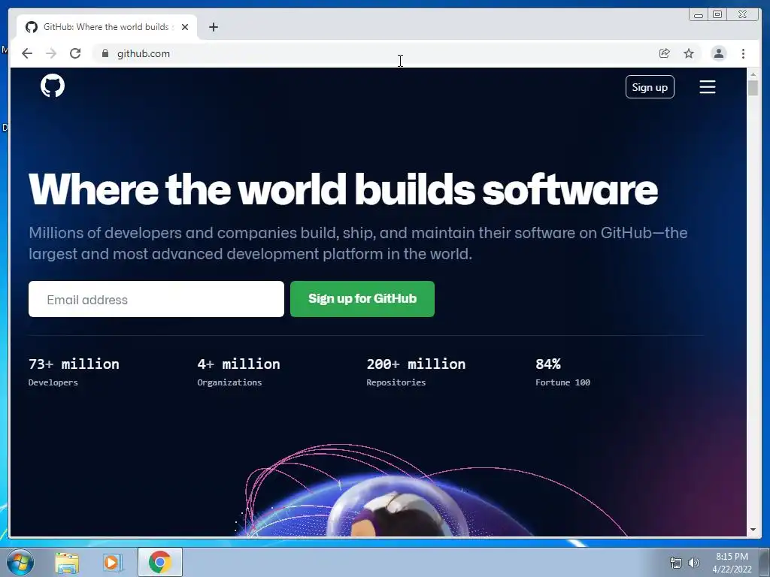Click the Chrome taskbar icon
The image size is (770, 577).
click(x=159, y=562)
